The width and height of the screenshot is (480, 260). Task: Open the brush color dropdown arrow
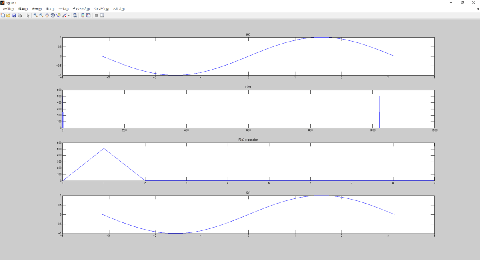pyautogui.click(x=69, y=16)
